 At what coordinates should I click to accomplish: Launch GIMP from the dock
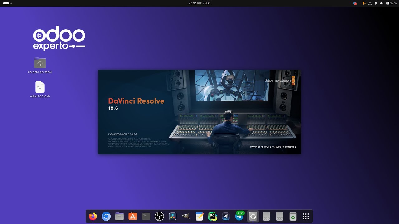[x=186, y=216]
